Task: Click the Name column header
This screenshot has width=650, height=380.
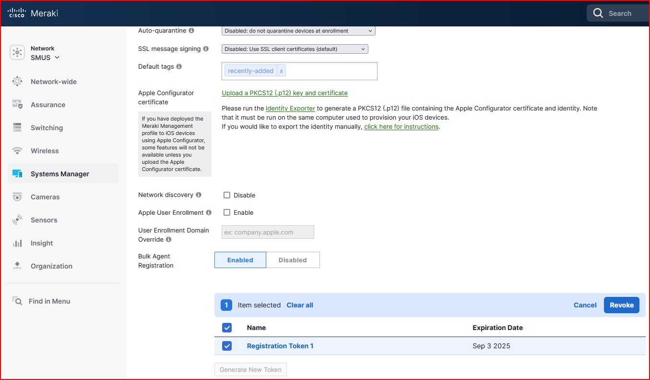Action: point(256,328)
